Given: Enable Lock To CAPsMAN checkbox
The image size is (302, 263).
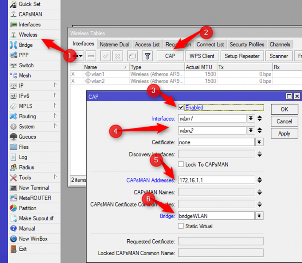Looking at the screenshot, I should click(181, 164).
